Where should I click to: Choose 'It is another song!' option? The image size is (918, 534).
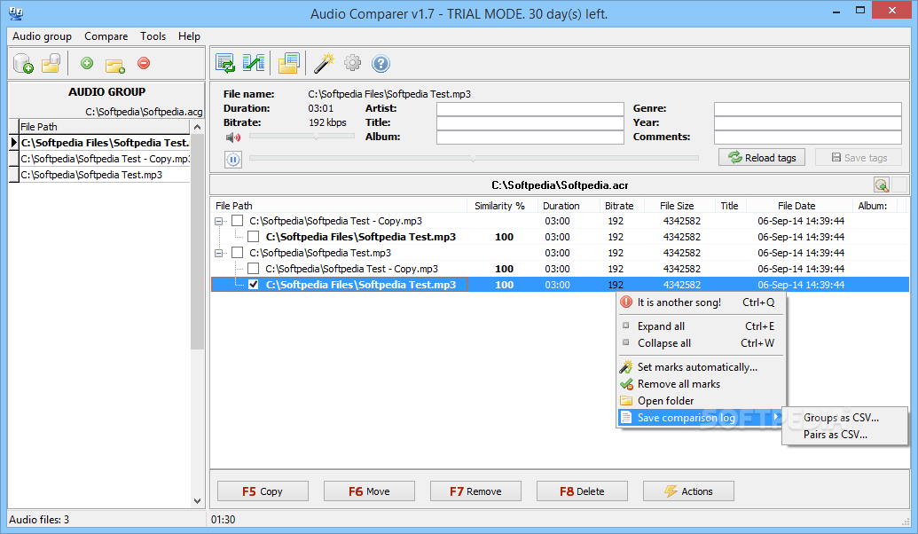tap(701, 302)
